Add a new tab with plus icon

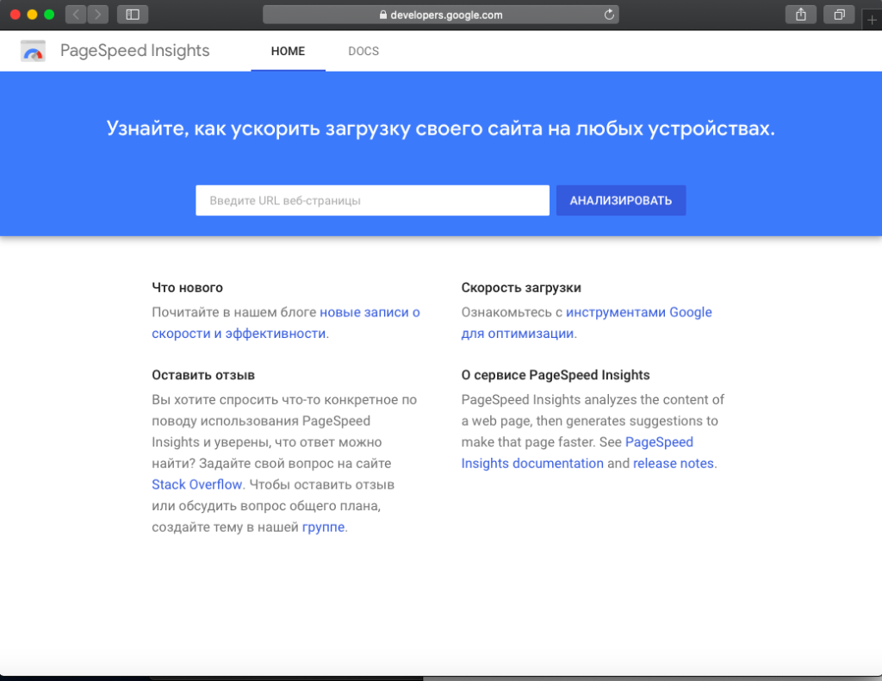point(872,21)
